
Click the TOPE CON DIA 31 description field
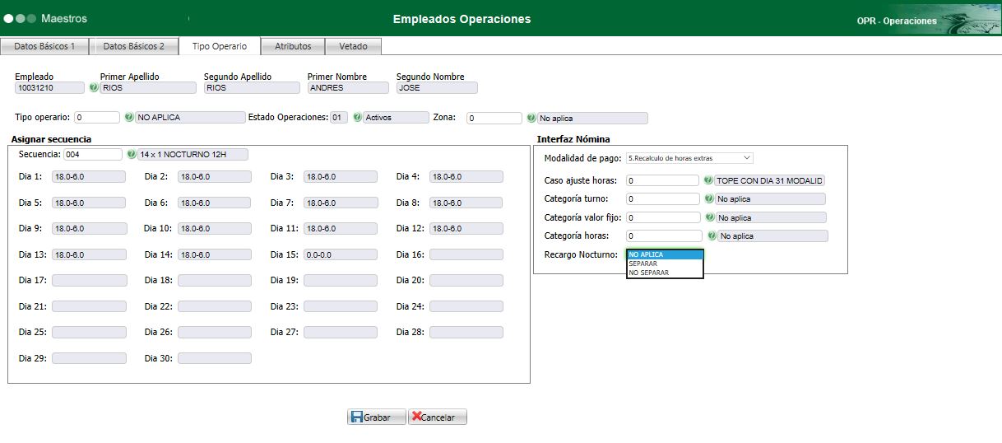tap(770, 180)
